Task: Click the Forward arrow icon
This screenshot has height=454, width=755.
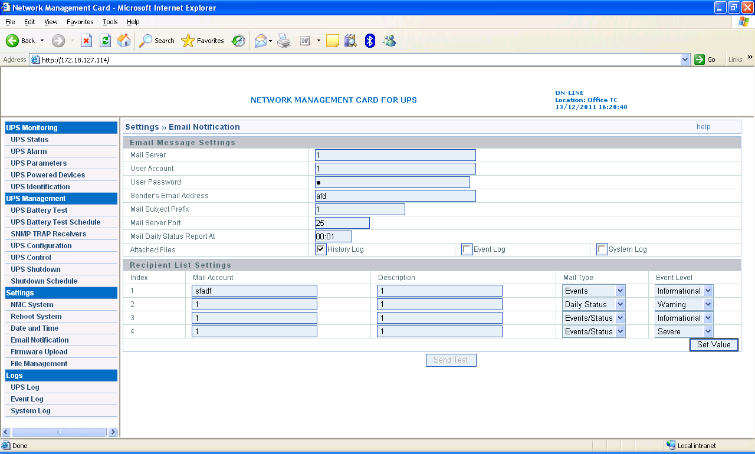Action: pyautogui.click(x=58, y=41)
